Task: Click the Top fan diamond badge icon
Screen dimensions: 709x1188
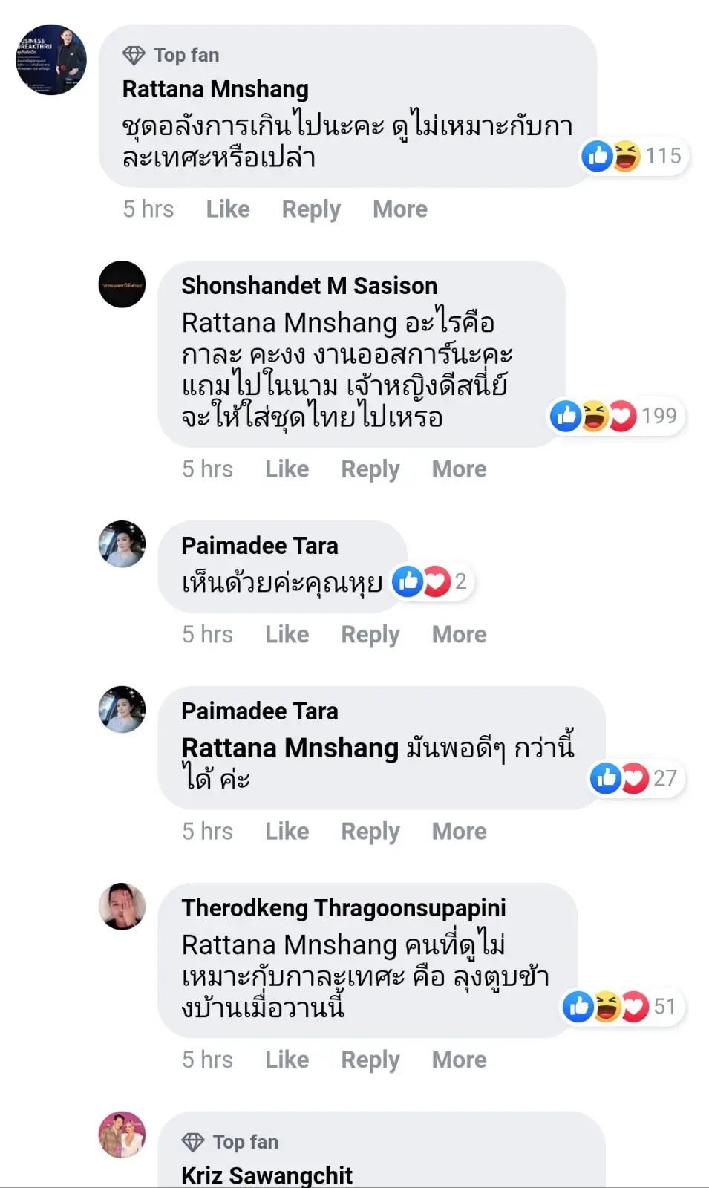Action: click(134, 56)
